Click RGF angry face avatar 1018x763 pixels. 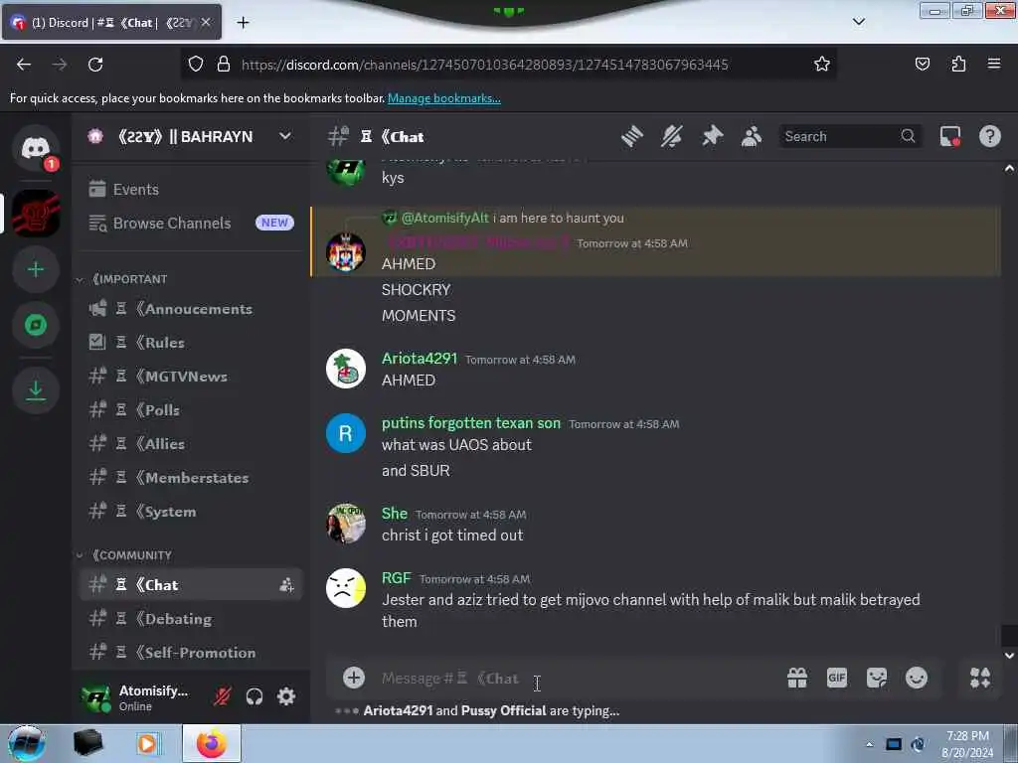(345, 588)
